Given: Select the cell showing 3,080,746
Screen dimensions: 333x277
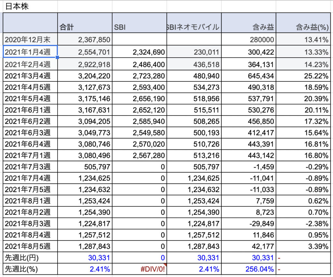Looking at the screenshot, I should (x=85, y=144).
